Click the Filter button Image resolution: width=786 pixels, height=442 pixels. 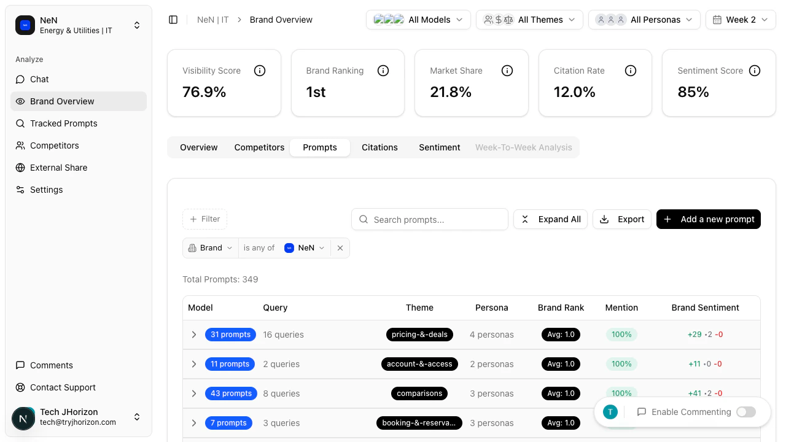pos(204,219)
